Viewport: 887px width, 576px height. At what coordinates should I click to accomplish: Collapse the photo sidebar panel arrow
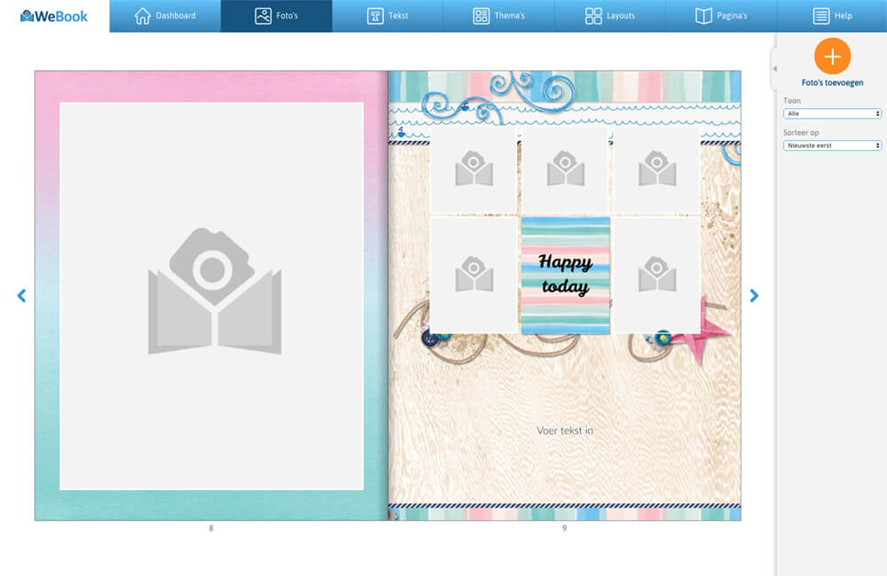point(774,68)
